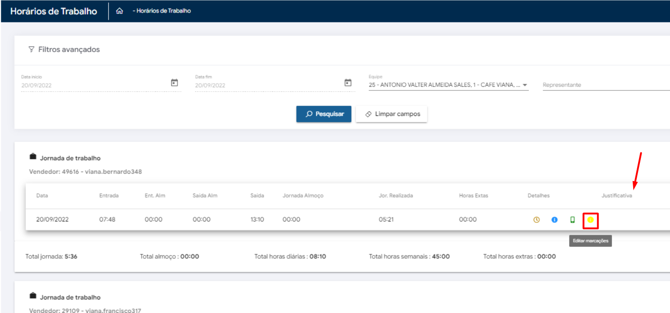Click Total horas diárias 08:10 summary
This screenshot has width=670, height=313.
(290, 256)
